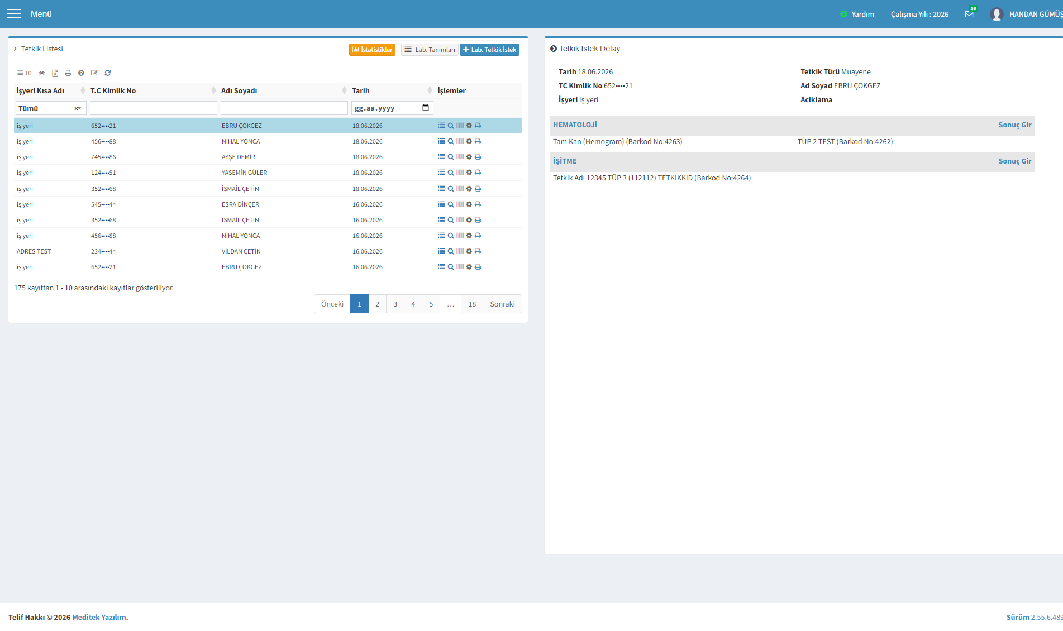Open the mail notification icon in header
The image size is (1063, 631).
970,14
